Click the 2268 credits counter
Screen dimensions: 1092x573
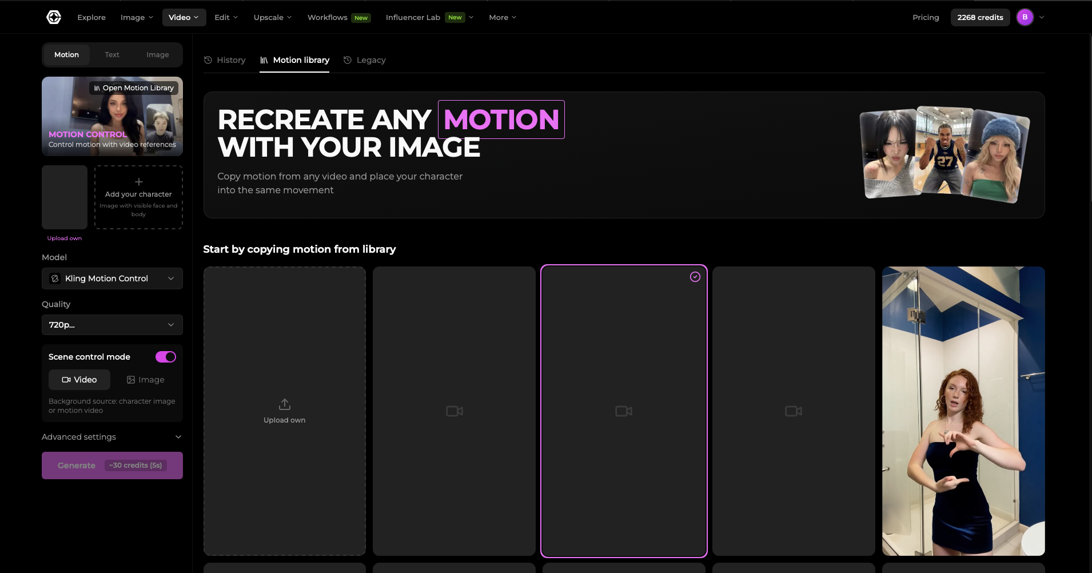tap(979, 17)
